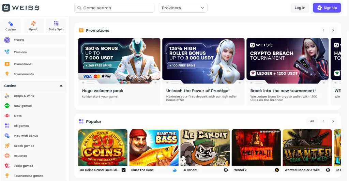Open the 350% Bonus welcome banner
Screen dimensions: 349x181
[x=119, y=61]
